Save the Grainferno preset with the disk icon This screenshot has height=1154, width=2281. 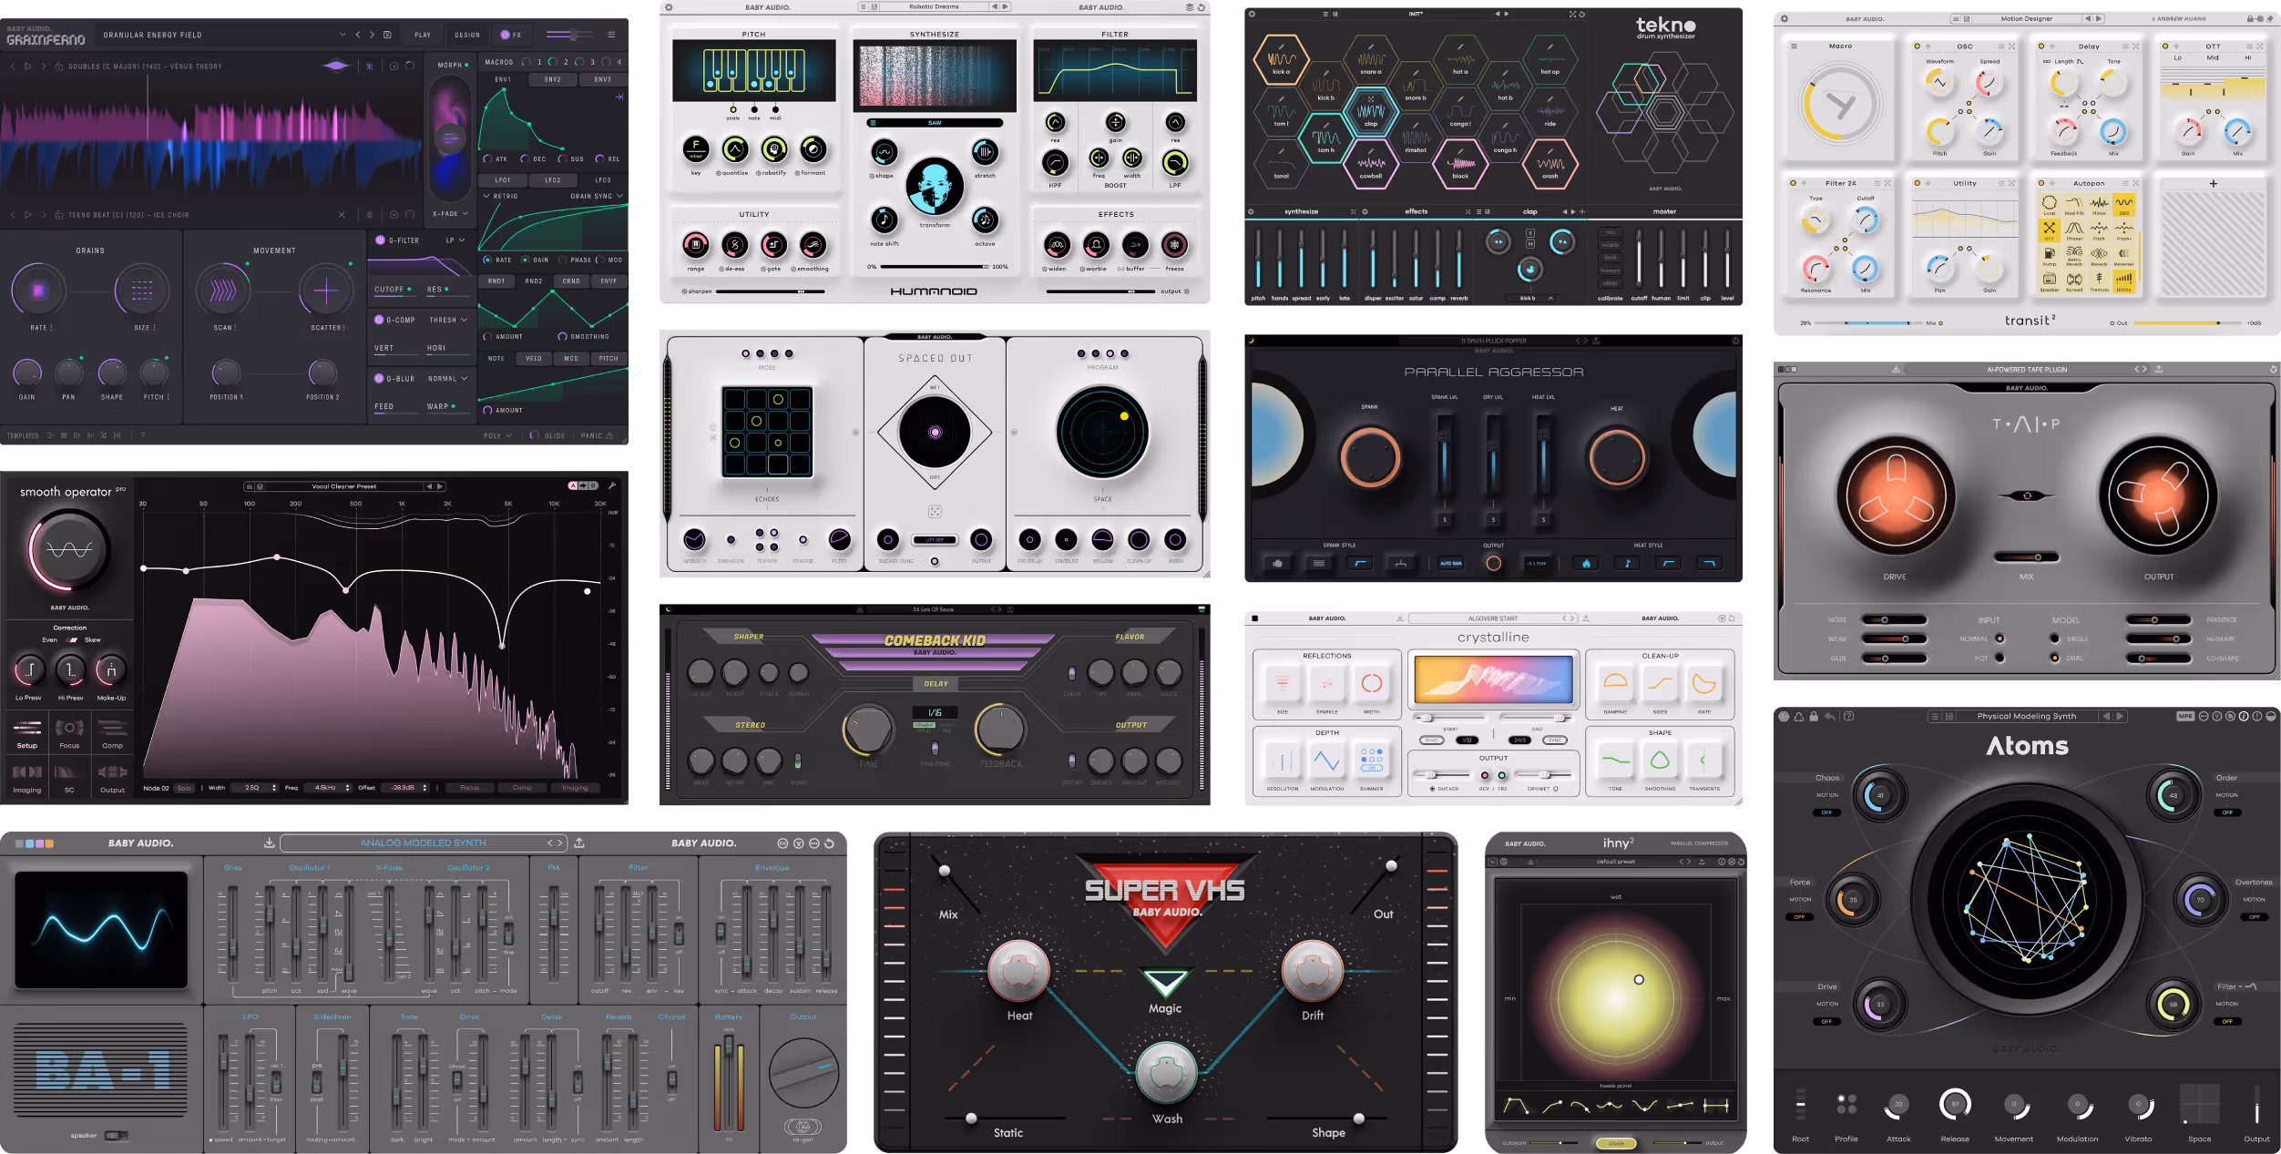[387, 35]
